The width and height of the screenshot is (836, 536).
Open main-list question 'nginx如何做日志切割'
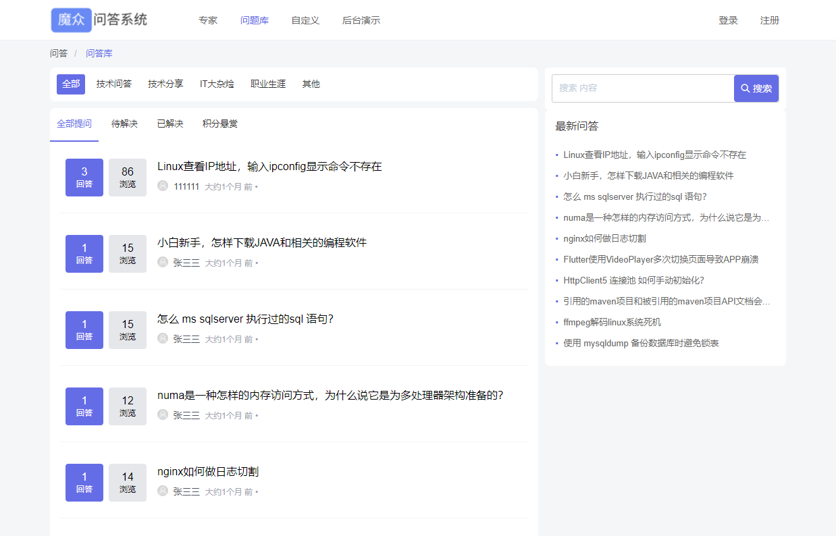(x=208, y=472)
